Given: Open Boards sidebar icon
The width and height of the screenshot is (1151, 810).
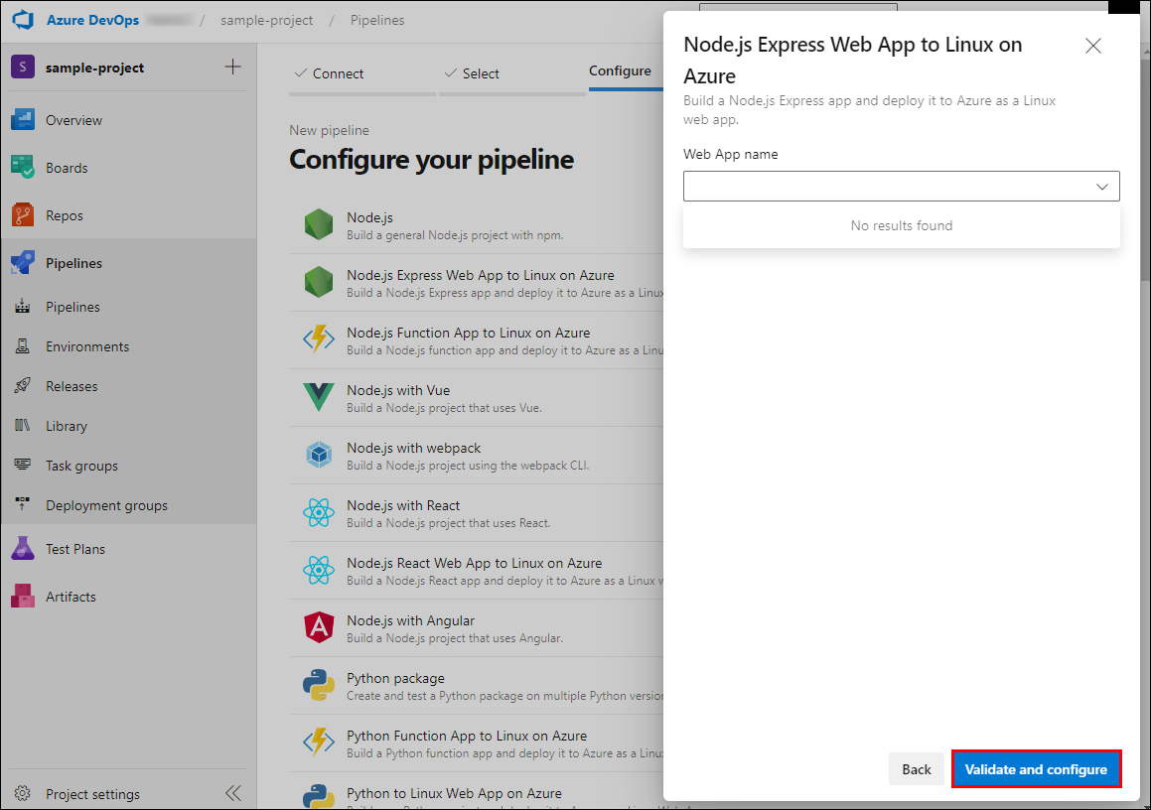Looking at the screenshot, I should [x=23, y=168].
